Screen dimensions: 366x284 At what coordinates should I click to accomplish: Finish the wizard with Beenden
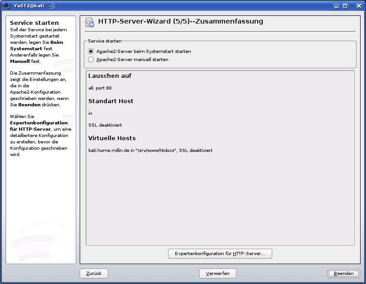pos(343,274)
